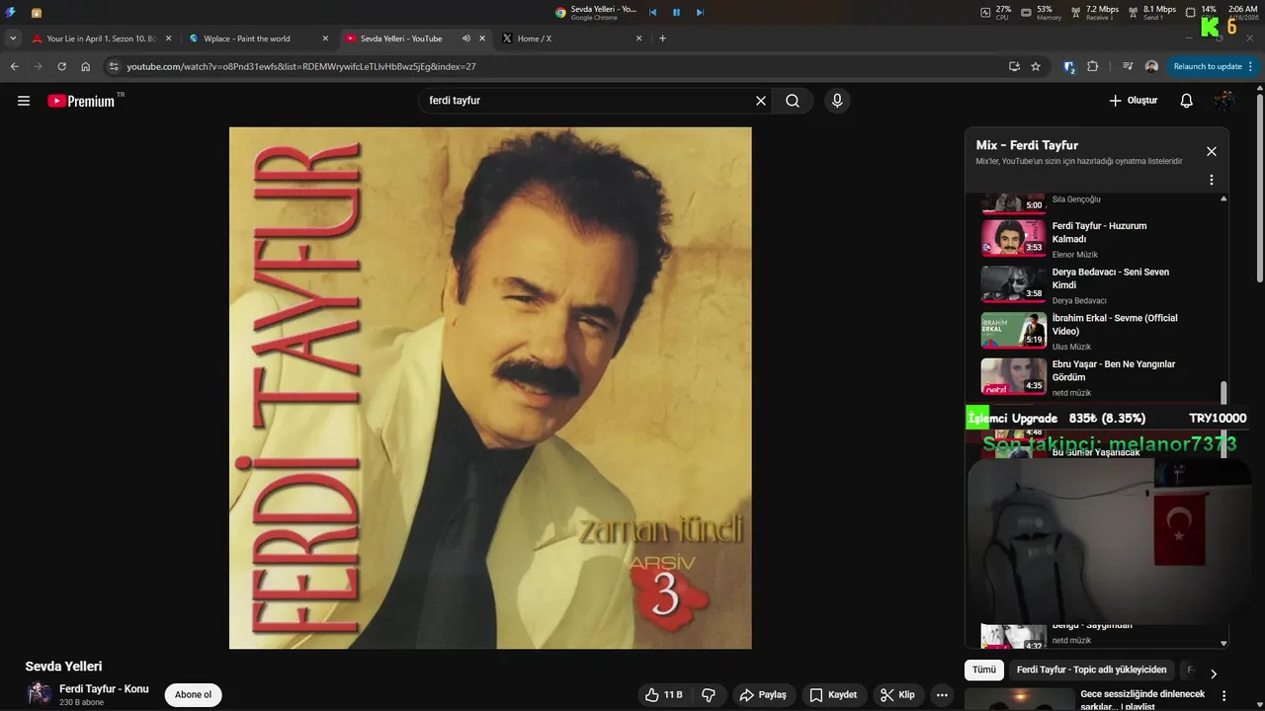1265x711 pixels.
Task: Open the Oluştur create menu
Action: (1134, 101)
